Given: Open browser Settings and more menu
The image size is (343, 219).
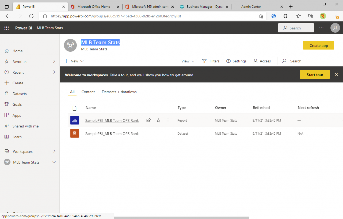Looking at the screenshot, I should click(336, 16).
